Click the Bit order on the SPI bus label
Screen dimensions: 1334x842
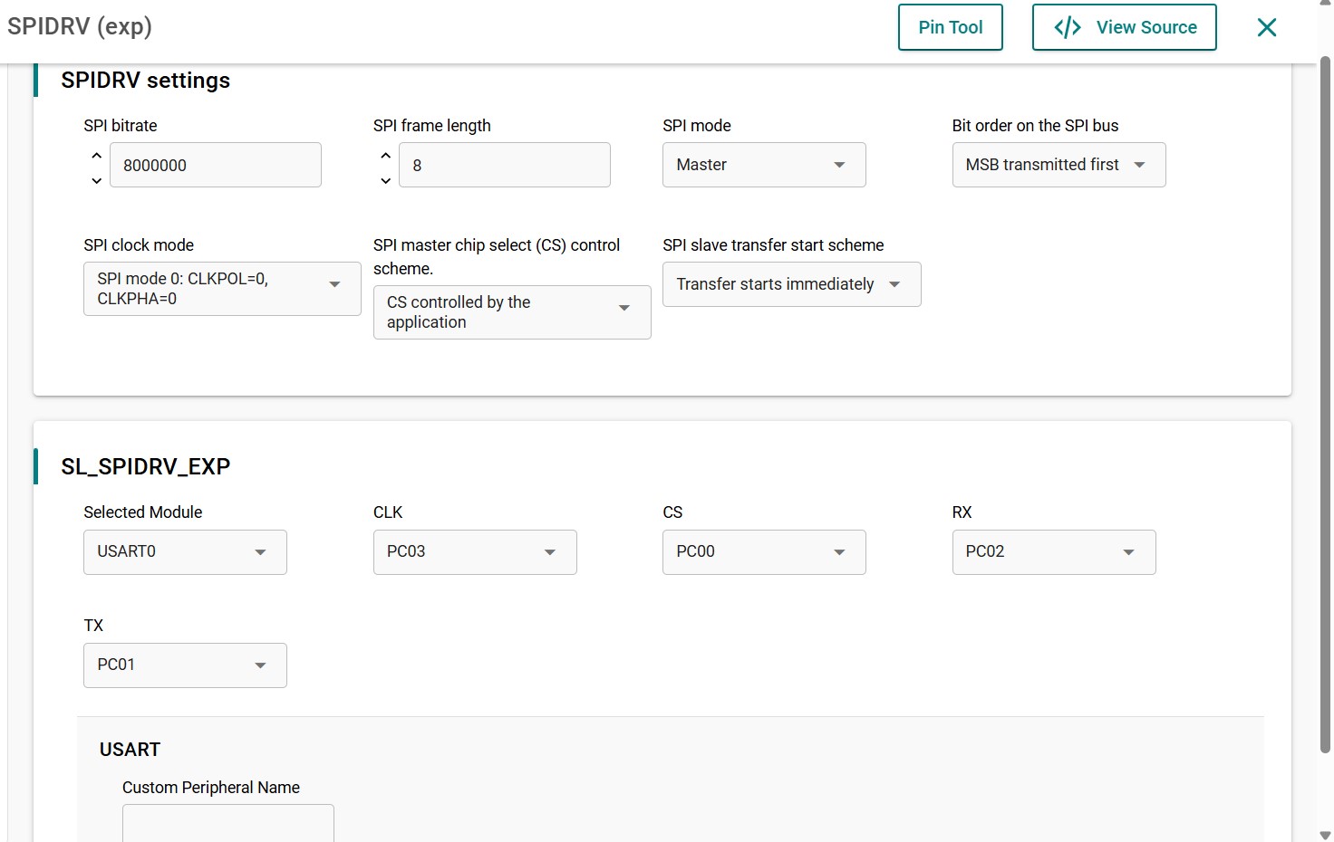pyautogui.click(x=1035, y=126)
